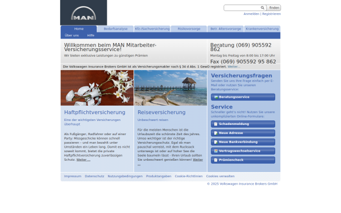The width and height of the screenshot is (341, 213).
Task: Click the Neue Bankverbindung document icon
Action: (x=216, y=142)
